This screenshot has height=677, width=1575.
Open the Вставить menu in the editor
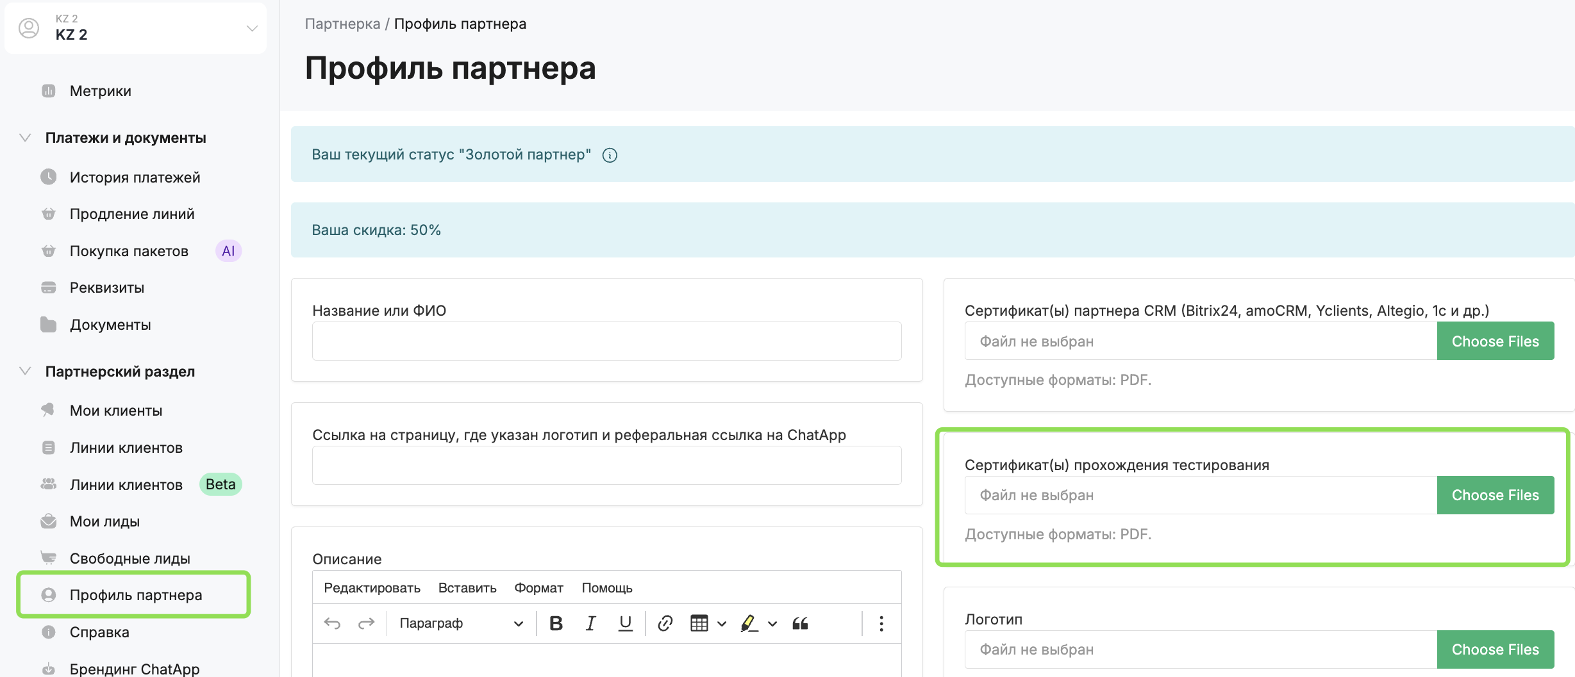[x=467, y=588]
